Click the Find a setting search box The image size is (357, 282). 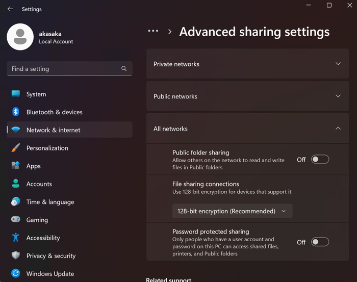64,69
